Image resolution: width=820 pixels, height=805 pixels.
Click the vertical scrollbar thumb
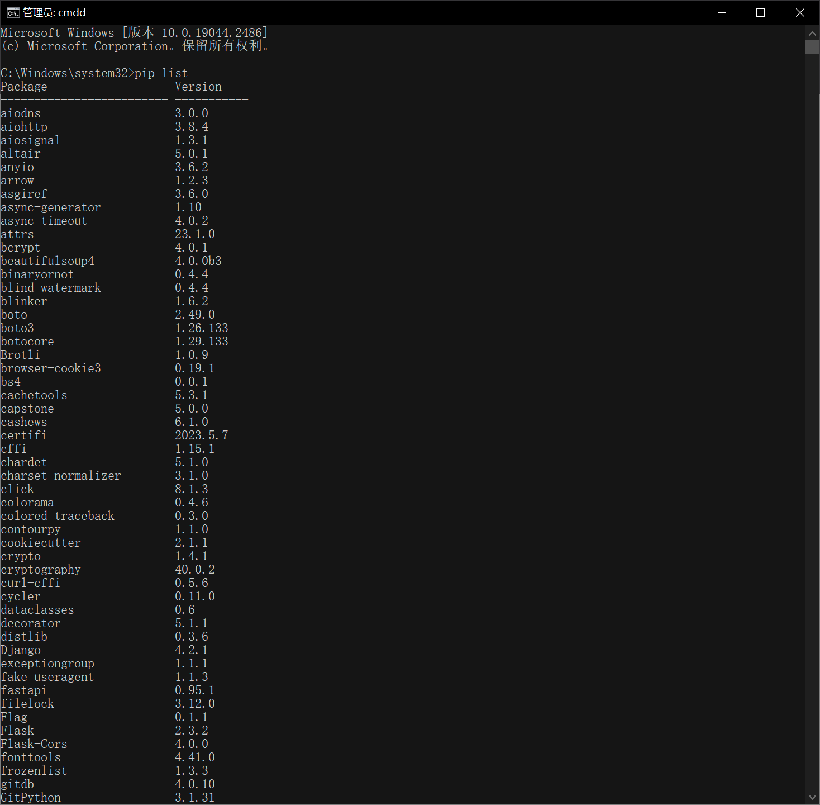[x=812, y=47]
